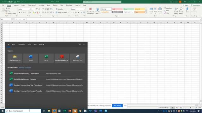Click the Comma Style icon
This screenshot has height=113, width=202.
[78, 13]
